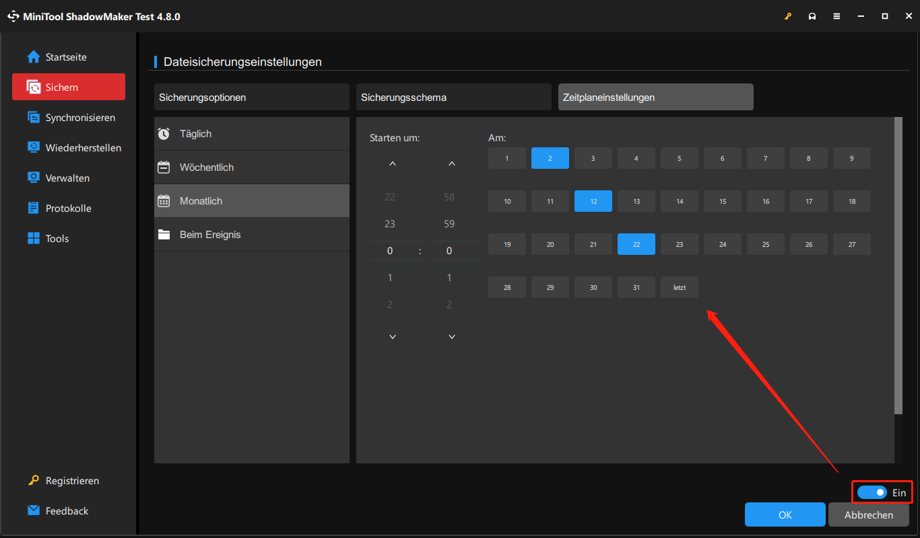Decrease the minute value with the down chevron
920x538 pixels.
pos(451,336)
